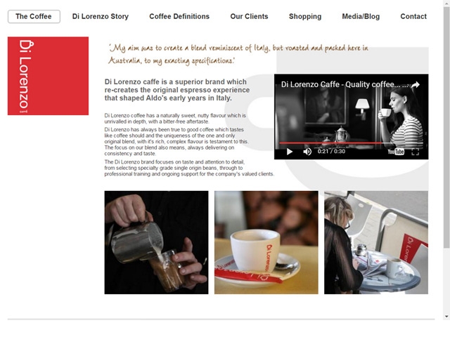The image size is (450, 337).
Task: Open Coffee Definitions in the navigation
Action: [x=179, y=16]
